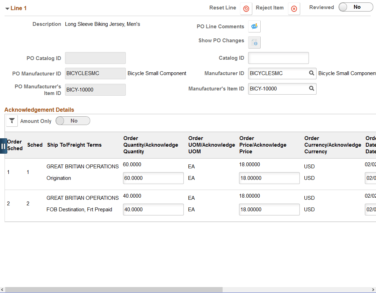
Task: Toggle the Amount Only switch
Action: pos(73,121)
